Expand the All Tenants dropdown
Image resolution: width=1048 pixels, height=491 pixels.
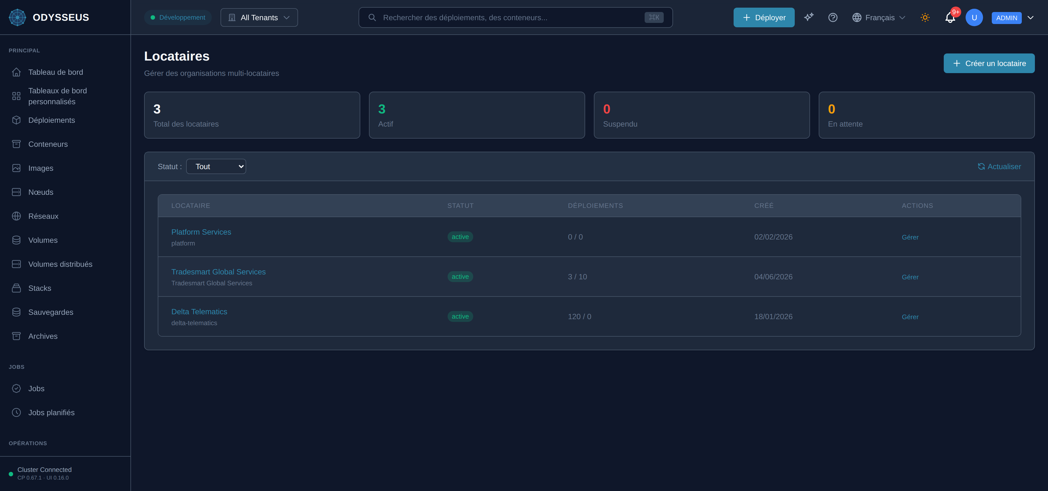click(259, 17)
